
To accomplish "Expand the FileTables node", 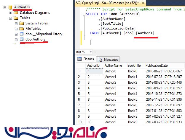I will [16, 29].
